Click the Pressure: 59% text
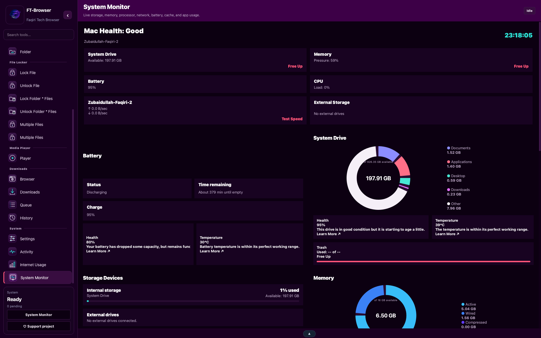 (326, 61)
